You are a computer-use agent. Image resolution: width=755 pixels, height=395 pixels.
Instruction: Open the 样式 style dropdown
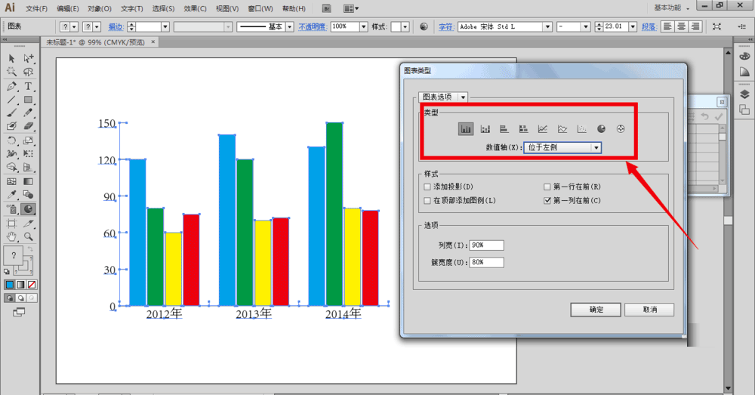(405, 26)
